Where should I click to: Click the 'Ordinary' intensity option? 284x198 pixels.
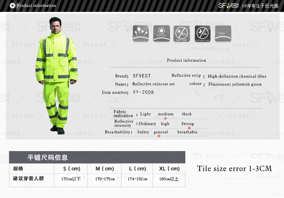click(x=147, y=124)
